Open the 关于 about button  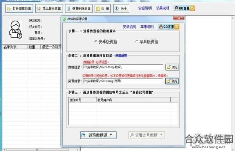tap(121, 9)
